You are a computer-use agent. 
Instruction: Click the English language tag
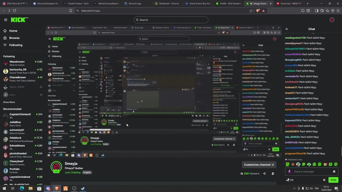[87, 173]
